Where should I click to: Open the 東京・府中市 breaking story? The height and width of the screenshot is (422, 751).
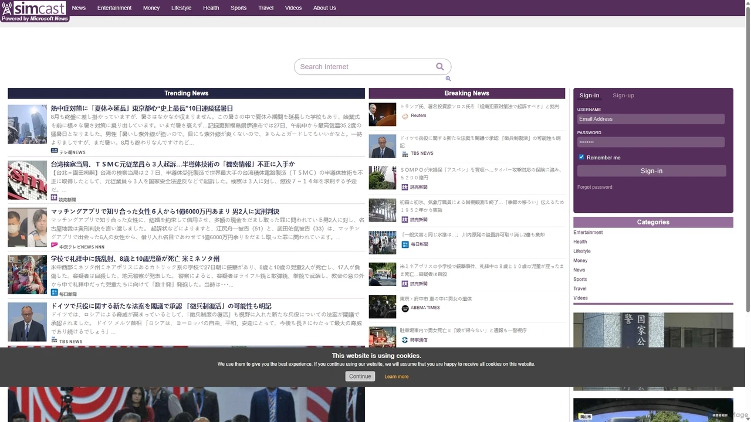(436, 299)
